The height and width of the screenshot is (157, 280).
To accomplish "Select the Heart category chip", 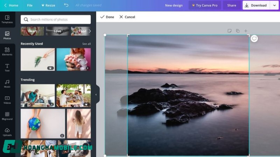I will 32,31.
